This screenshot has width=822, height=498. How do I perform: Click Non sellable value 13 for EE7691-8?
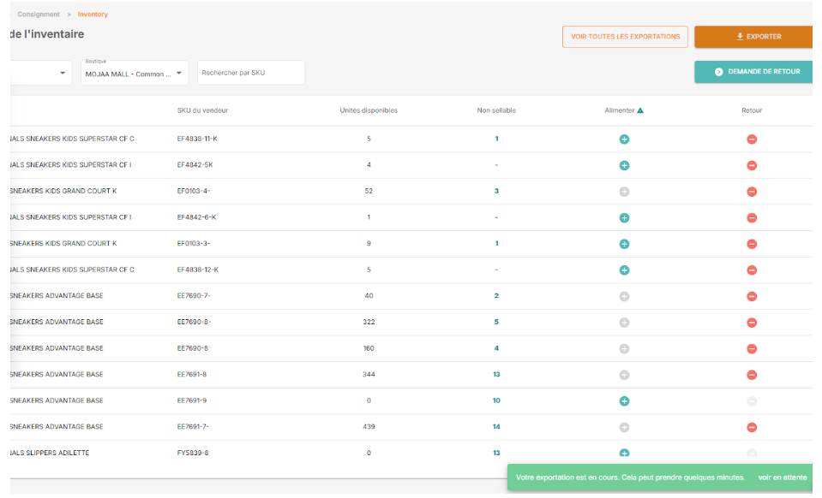click(x=496, y=375)
